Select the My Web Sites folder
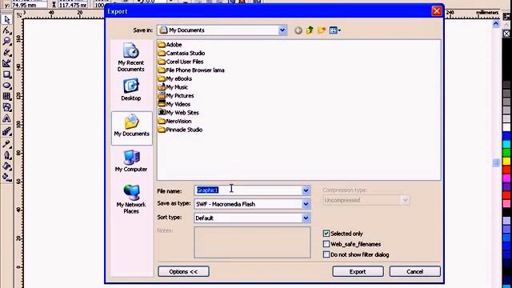 [178, 113]
